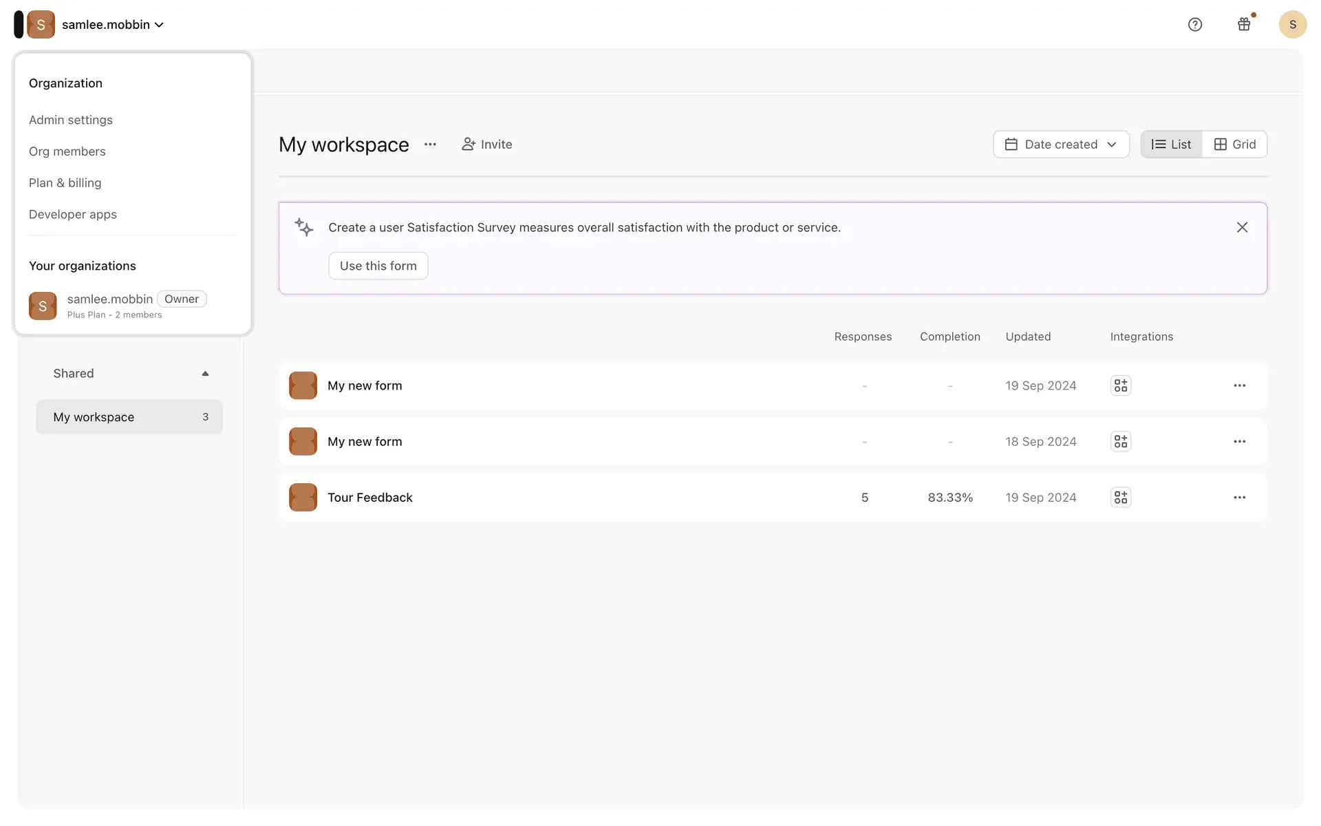This screenshot has width=1321, height=826.
Task: Click the user avatar in top right
Action: pyautogui.click(x=1292, y=25)
